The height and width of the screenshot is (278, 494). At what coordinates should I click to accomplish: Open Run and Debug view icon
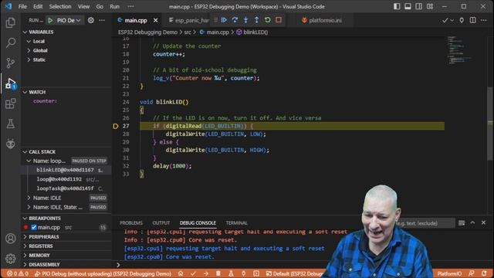(10, 83)
